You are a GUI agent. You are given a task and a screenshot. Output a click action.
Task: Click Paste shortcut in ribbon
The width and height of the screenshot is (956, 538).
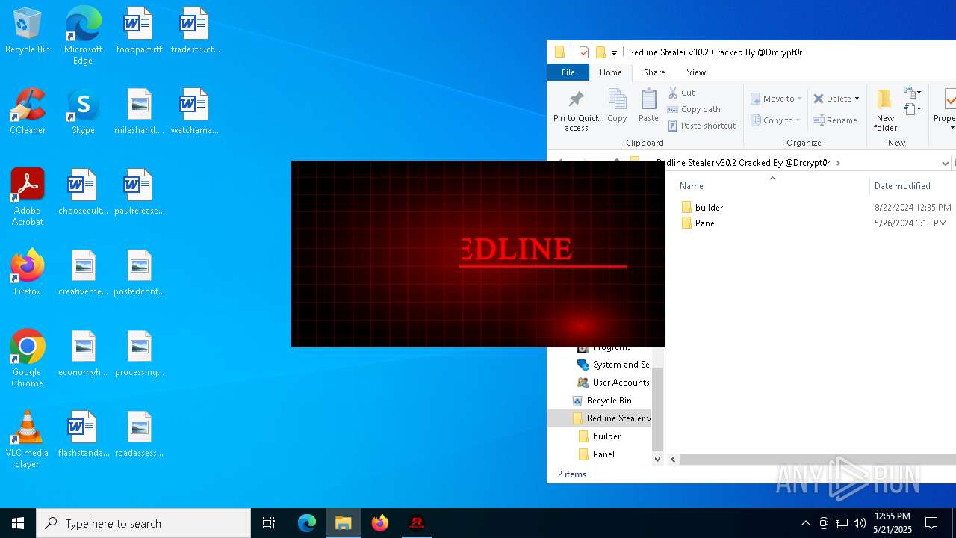tap(702, 126)
